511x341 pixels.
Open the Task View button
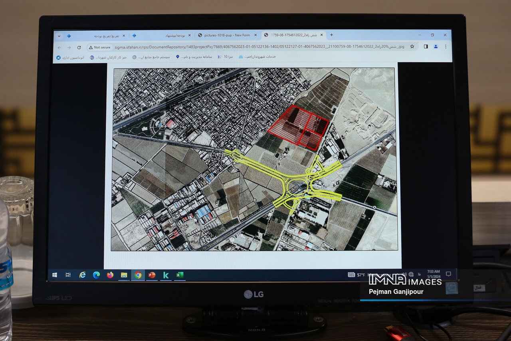coord(68,275)
